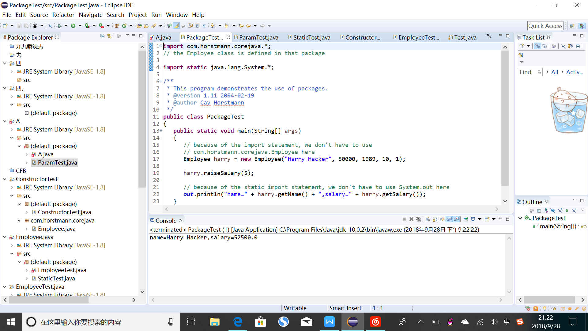Click the Windows Start button
Image resolution: width=588 pixels, height=331 pixels.
[x=11, y=322]
